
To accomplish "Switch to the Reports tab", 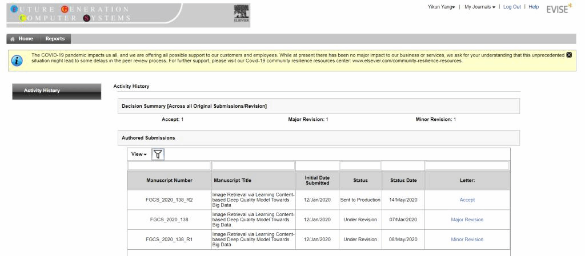I will point(55,39).
